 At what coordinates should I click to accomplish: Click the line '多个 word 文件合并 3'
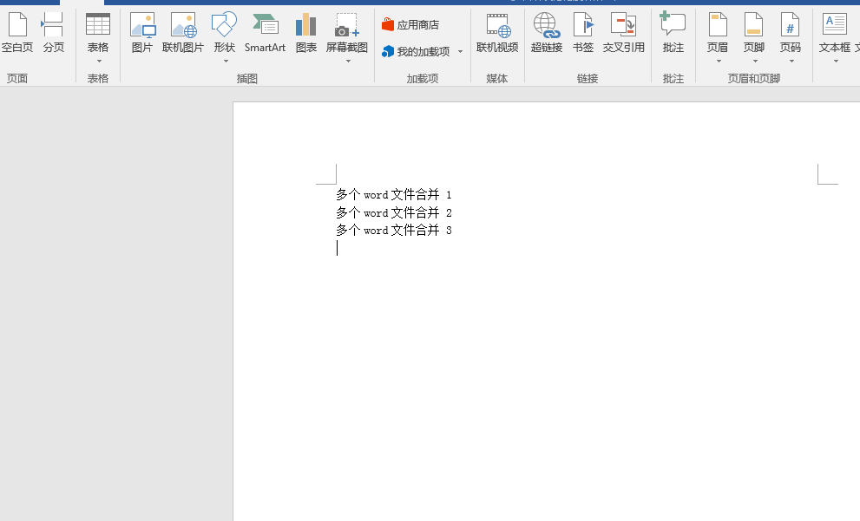394,230
